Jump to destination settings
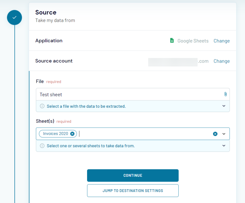The image size is (245, 203). [133, 191]
